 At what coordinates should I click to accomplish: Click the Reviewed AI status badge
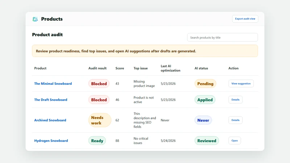tap(207, 141)
